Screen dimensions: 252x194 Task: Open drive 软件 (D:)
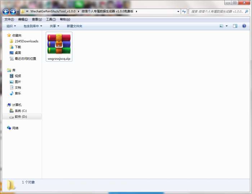pos(21,117)
